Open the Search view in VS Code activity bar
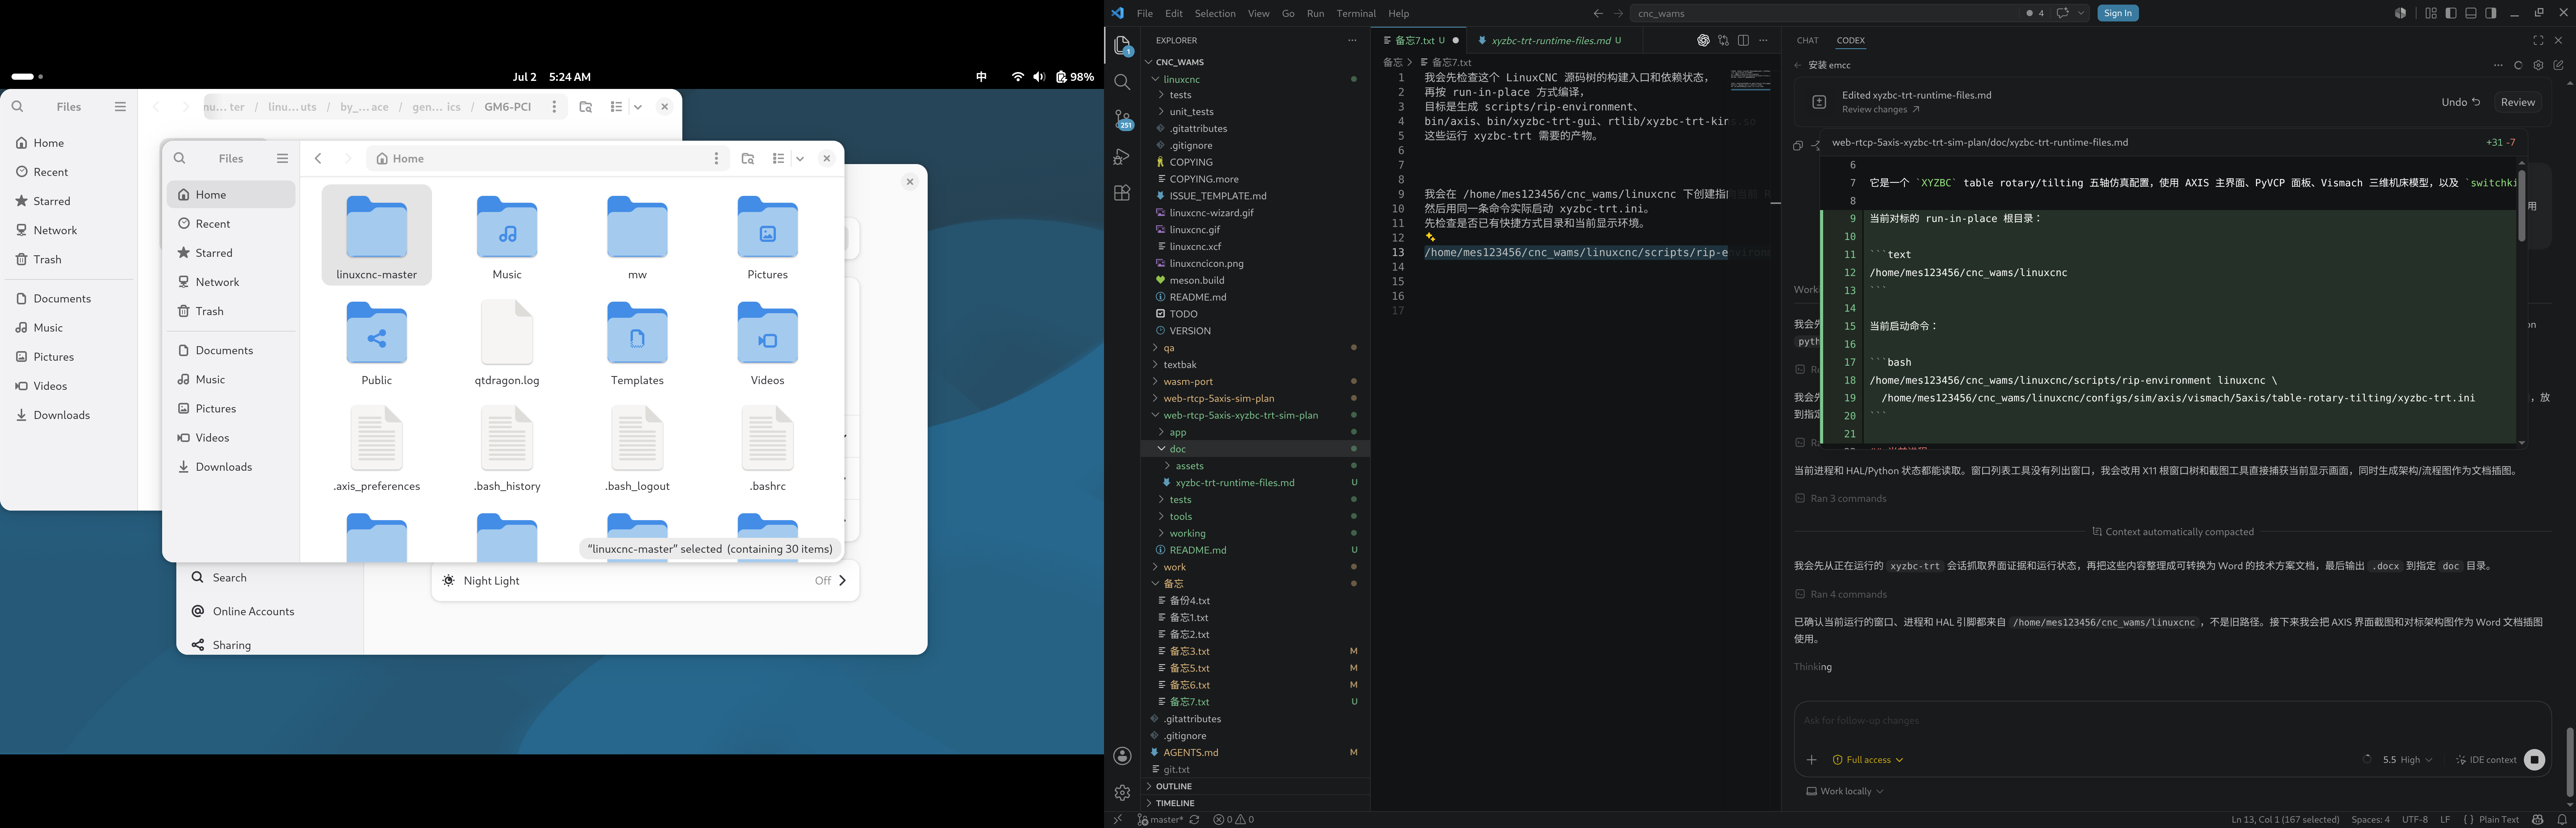This screenshot has height=828, width=2576. pyautogui.click(x=1122, y=82)
